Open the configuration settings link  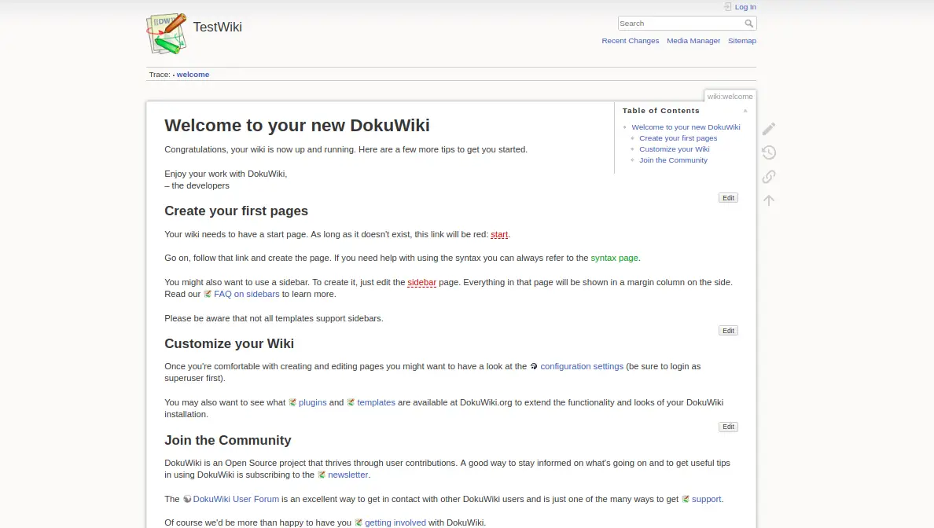pyautogui.click(x=576, y=366)
